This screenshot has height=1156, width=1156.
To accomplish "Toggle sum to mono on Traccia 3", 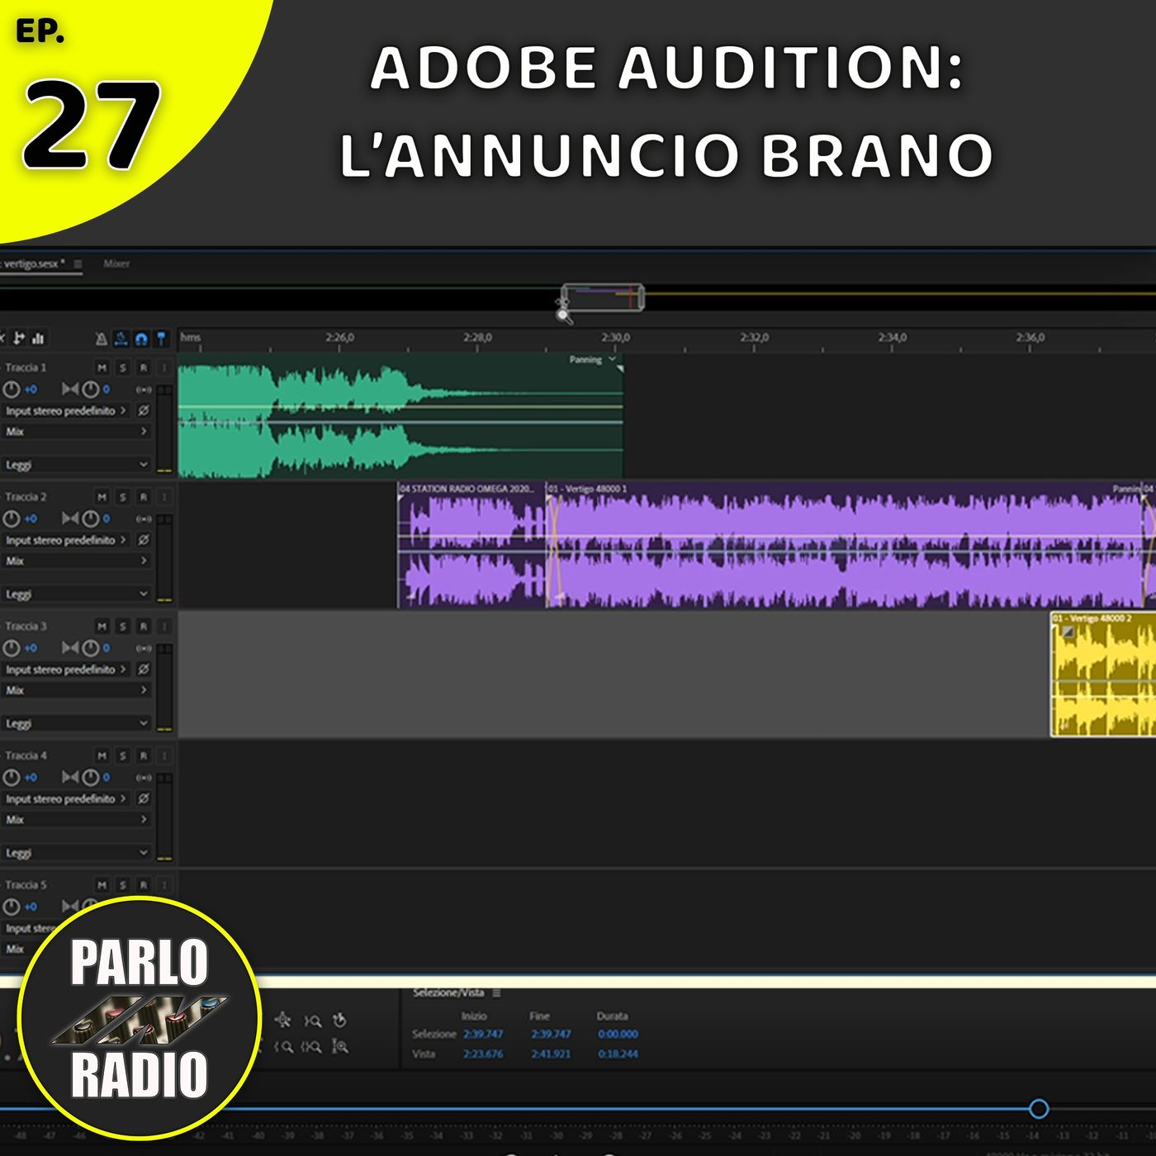I will pyautogui.click(x=144, y=648).
